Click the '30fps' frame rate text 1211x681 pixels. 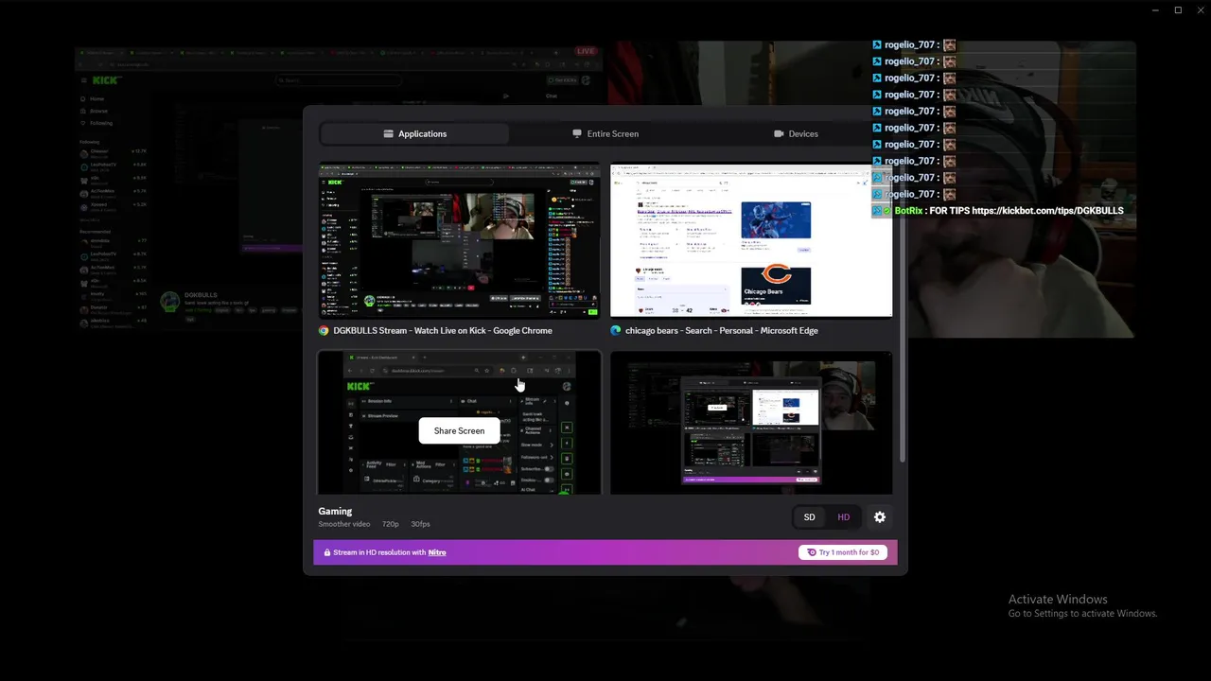(x=420, y=524)
